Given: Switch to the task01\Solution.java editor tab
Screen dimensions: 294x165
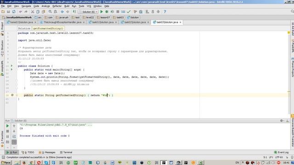Looking at the screenshot, I should pyautogui.click(x=103, y=22).
